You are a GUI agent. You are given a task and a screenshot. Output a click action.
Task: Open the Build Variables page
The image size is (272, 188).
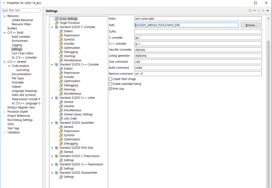tap(21, 37)
